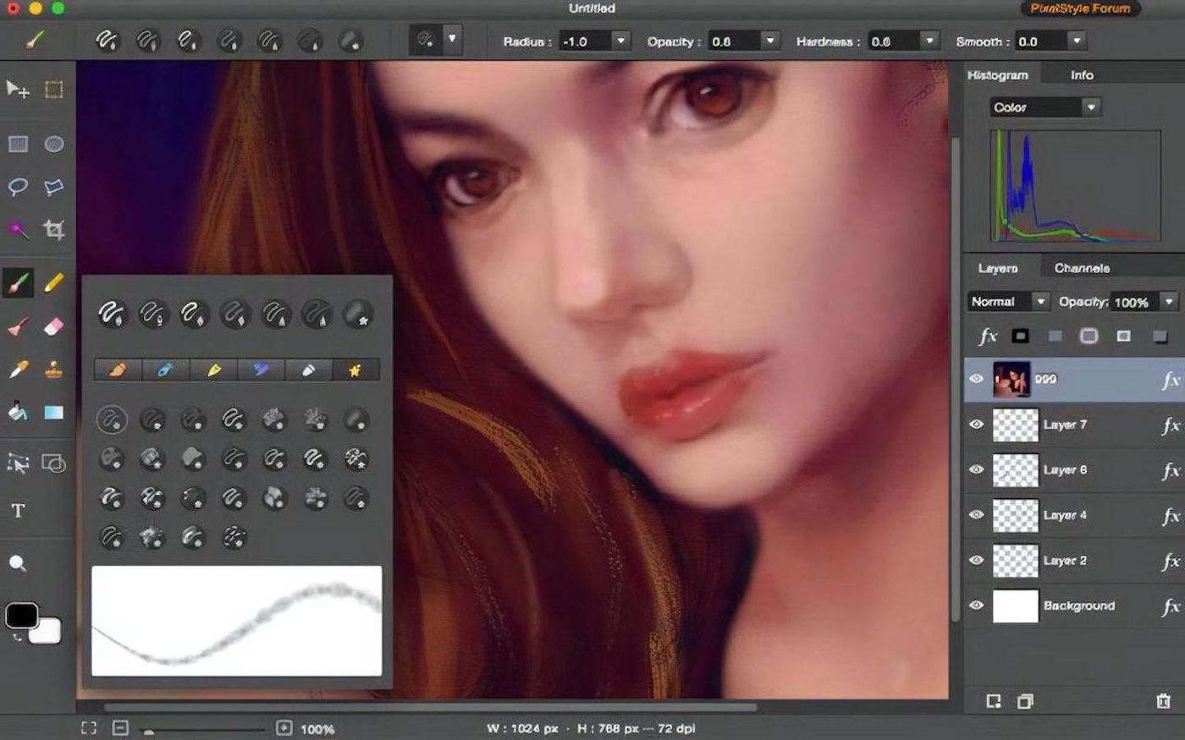Screen dimensions: 1185x740
Task: Expand the Normal blend mode dropdown
Action: (1040, 302)
